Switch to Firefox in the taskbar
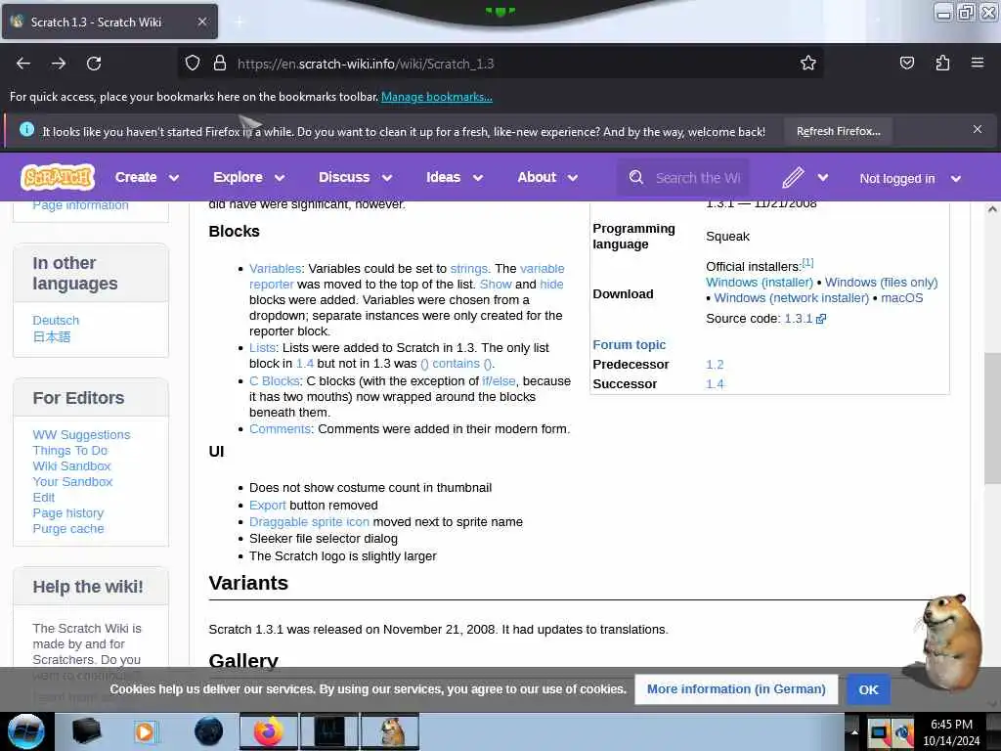Image resolution: width=1001 pixels, height=751 pixels. coord(269,731)
